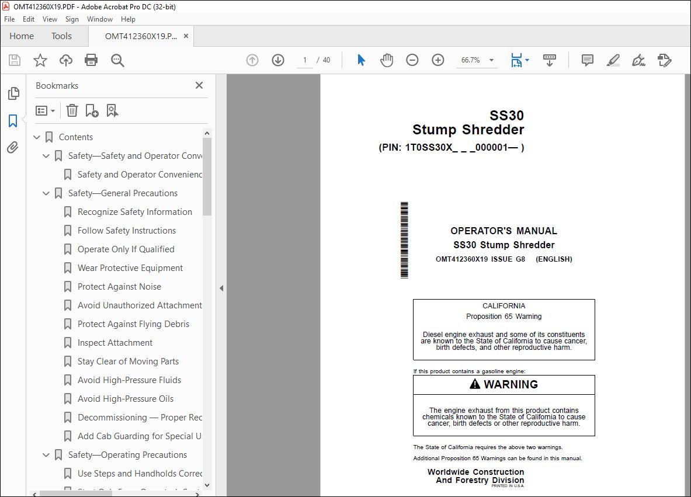Click the page number input field
This screenshot has width=691, height=497.
[x=304, y=60]
